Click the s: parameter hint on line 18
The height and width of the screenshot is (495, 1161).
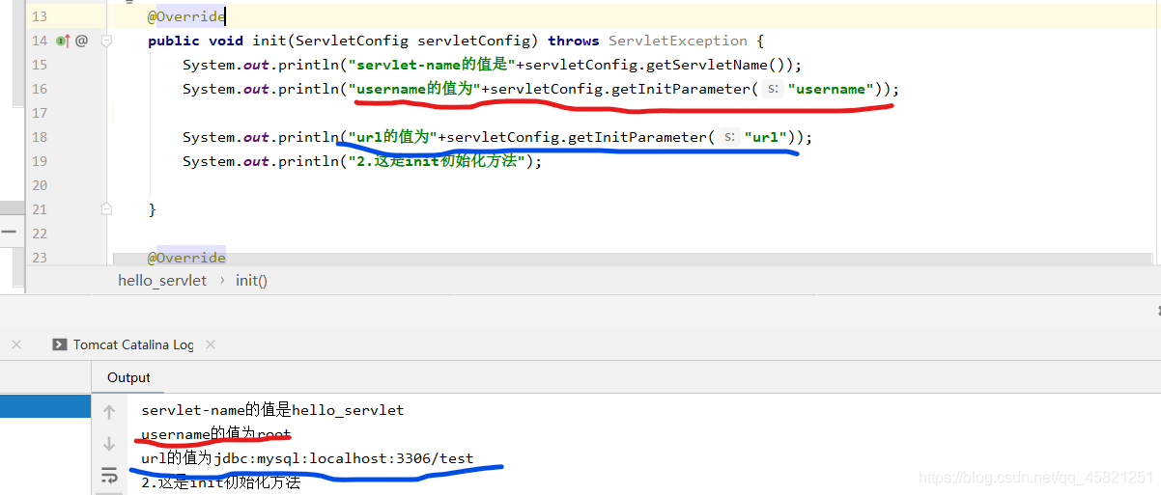pos(730,137)
